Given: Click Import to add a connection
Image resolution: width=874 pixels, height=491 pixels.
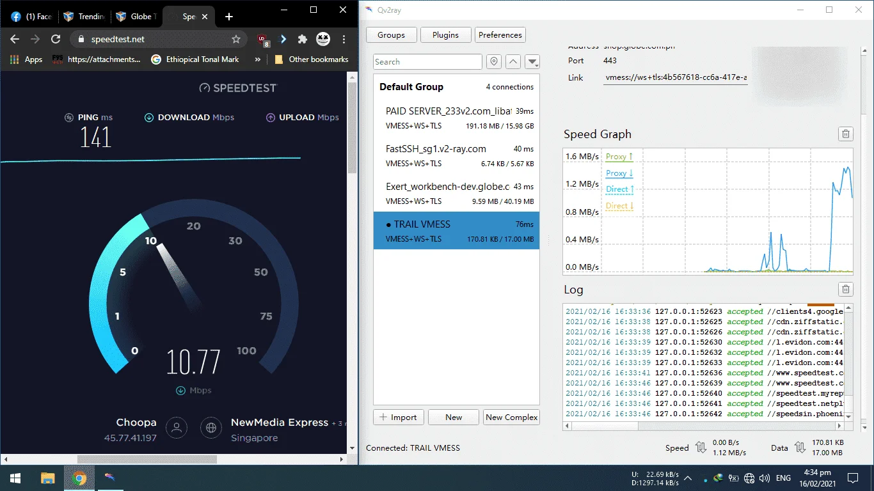Looking at the screenshot, I should click(x=398, y=417).
